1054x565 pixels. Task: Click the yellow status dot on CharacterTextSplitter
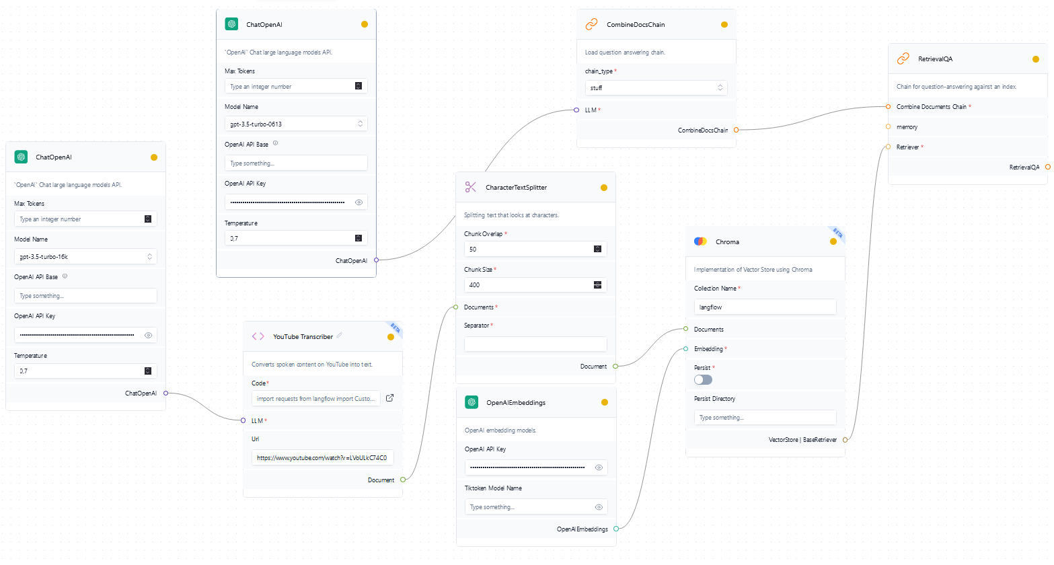603,188
